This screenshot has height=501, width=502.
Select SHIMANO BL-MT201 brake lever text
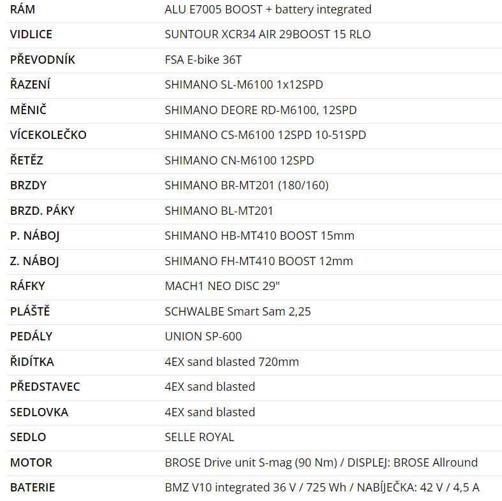coord(219,211)
